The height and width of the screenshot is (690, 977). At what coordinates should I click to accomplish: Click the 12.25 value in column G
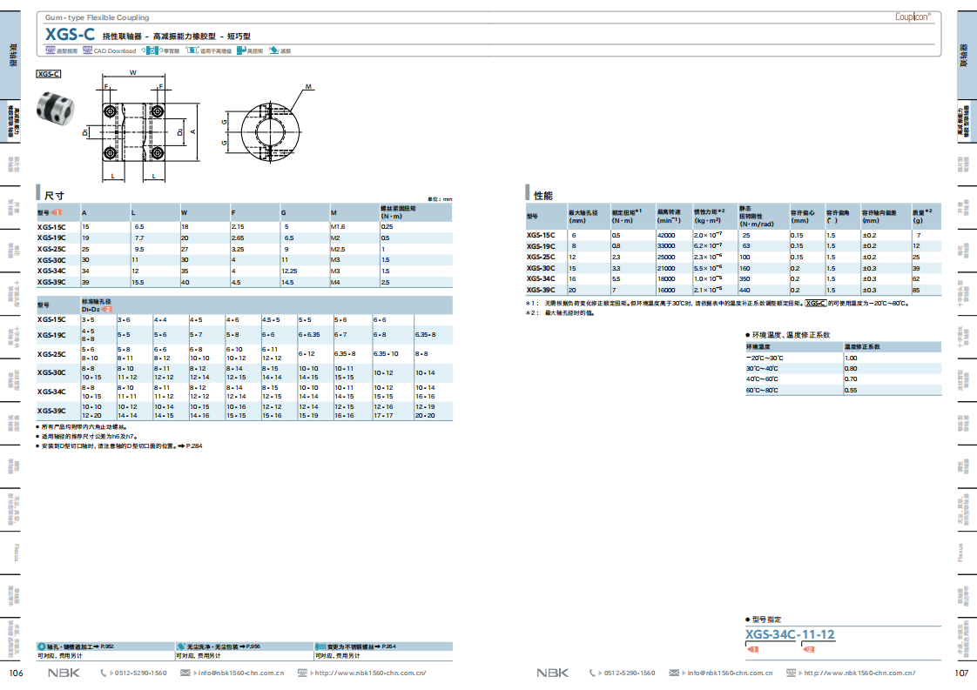289,271
